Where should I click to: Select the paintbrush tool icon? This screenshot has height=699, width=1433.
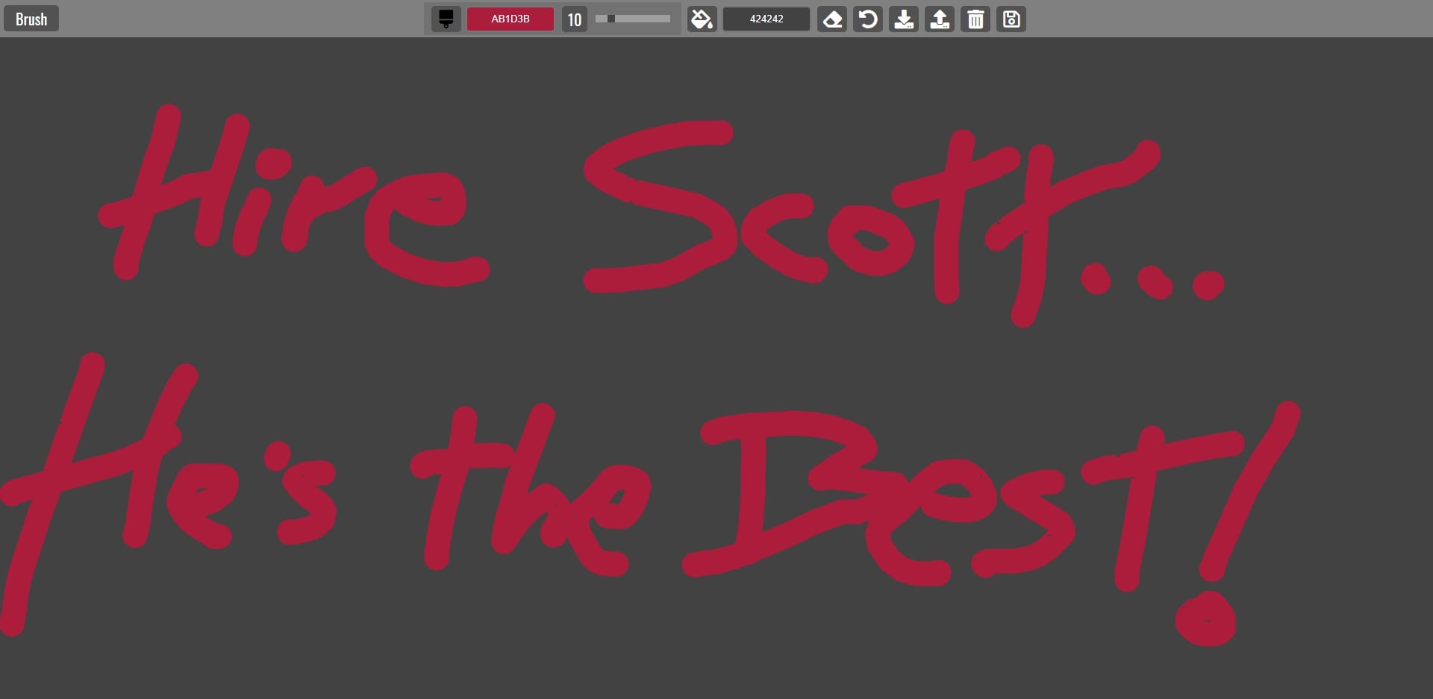[446, 19]
